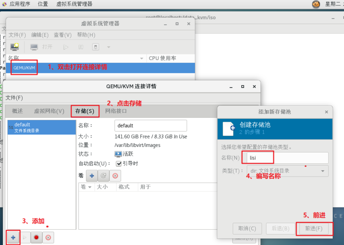
Task: Open the pool type dropdown
Action: [288, 171]
